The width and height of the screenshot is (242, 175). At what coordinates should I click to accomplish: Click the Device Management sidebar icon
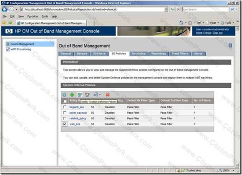8,44
